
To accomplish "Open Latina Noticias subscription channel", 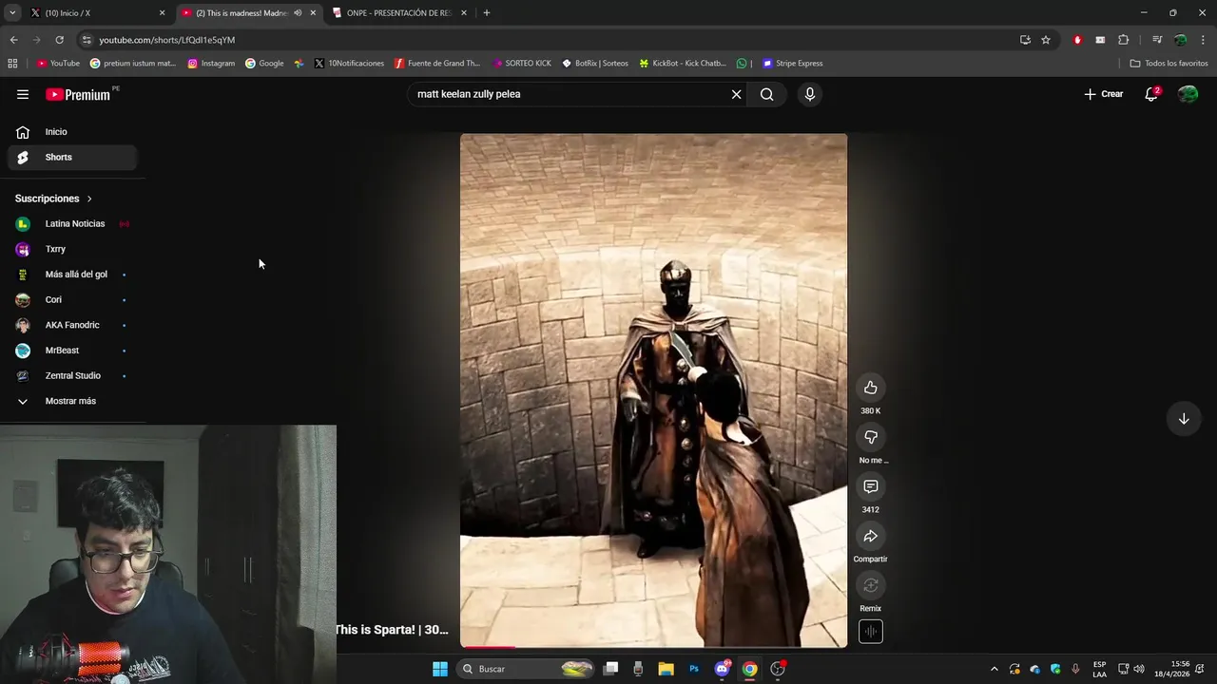I will (72, 224).
